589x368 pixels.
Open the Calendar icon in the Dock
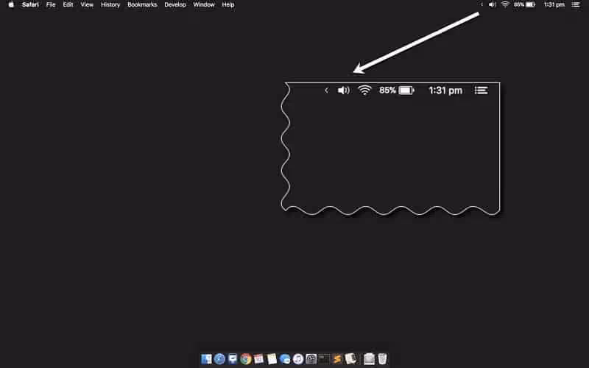coord(258,359)
